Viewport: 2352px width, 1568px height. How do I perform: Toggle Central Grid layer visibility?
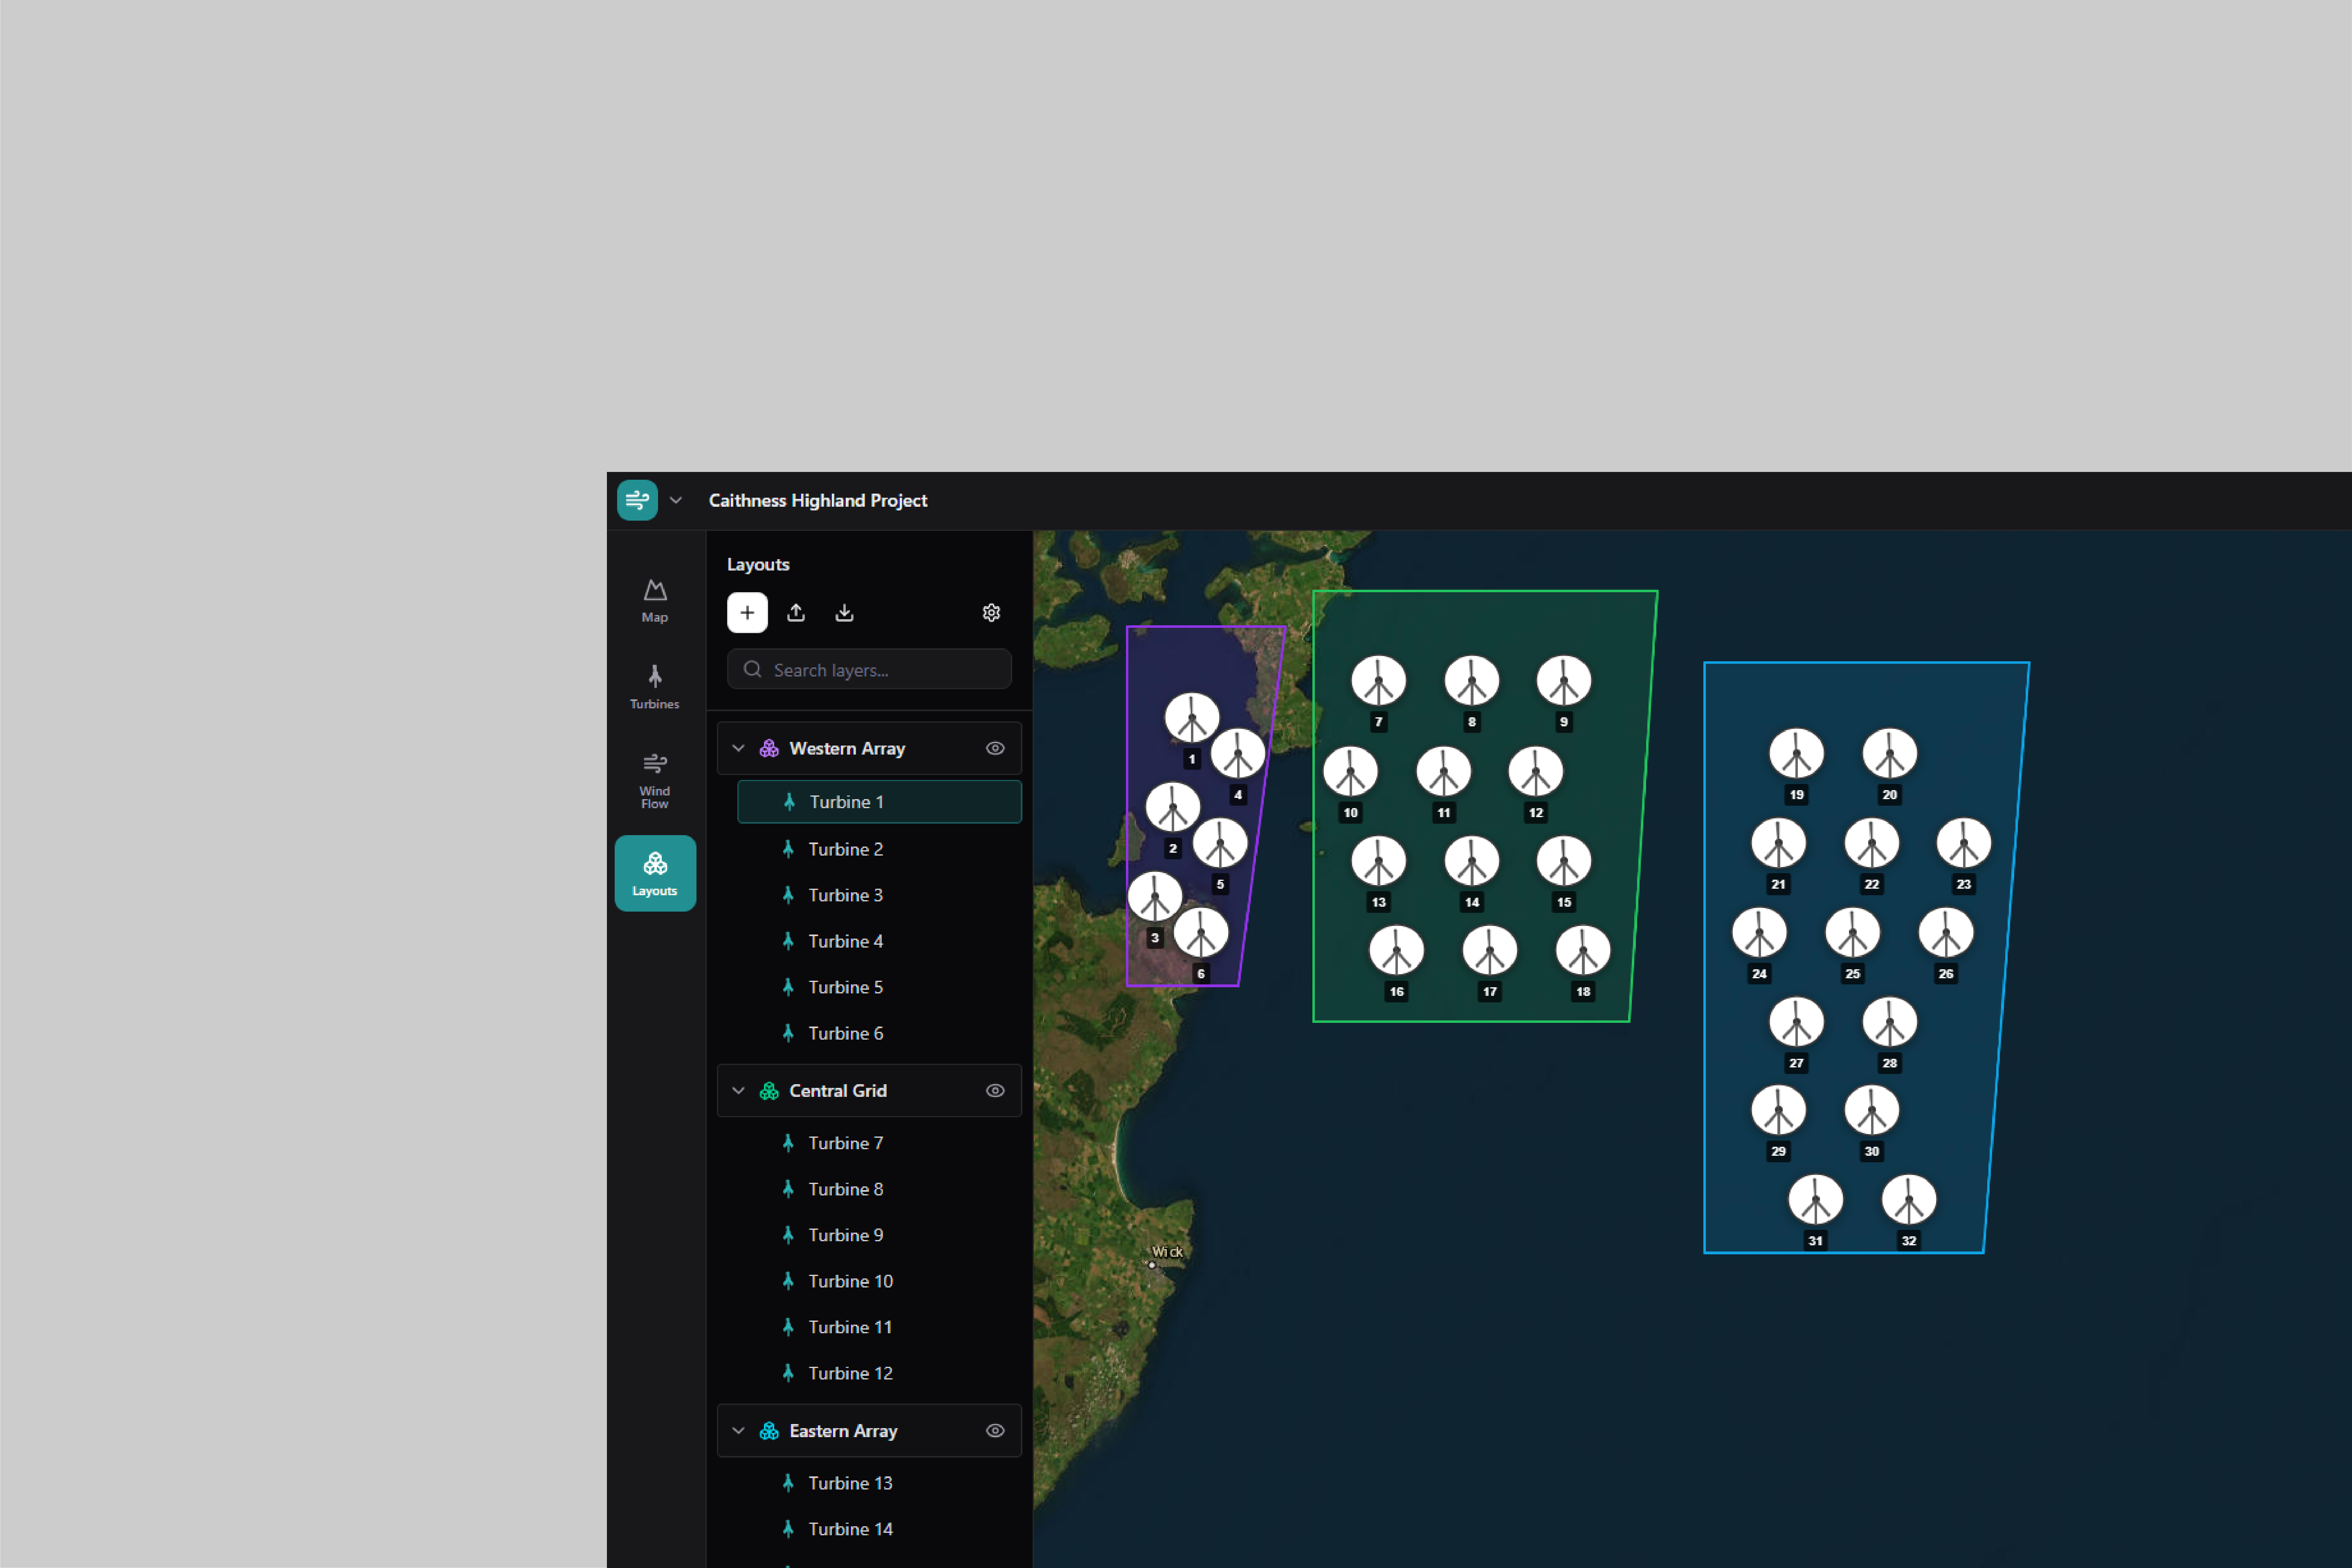pyautogui.click(x=995, y=1090)
